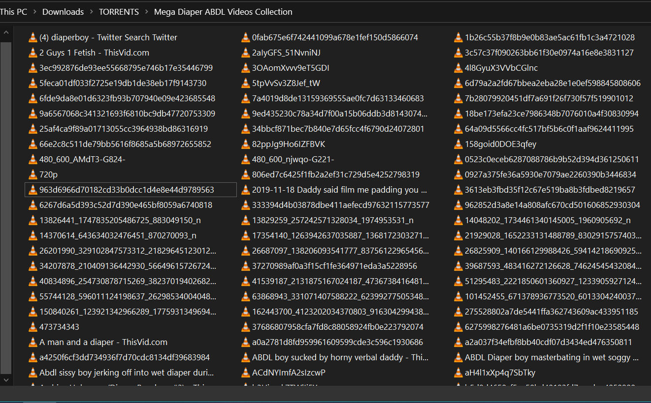The height and width of the screenshot is (403, 651).
Task: Select file 37686807958cfa7fd8c88058924fb0e223792074
Action: [x=338, y=327]
